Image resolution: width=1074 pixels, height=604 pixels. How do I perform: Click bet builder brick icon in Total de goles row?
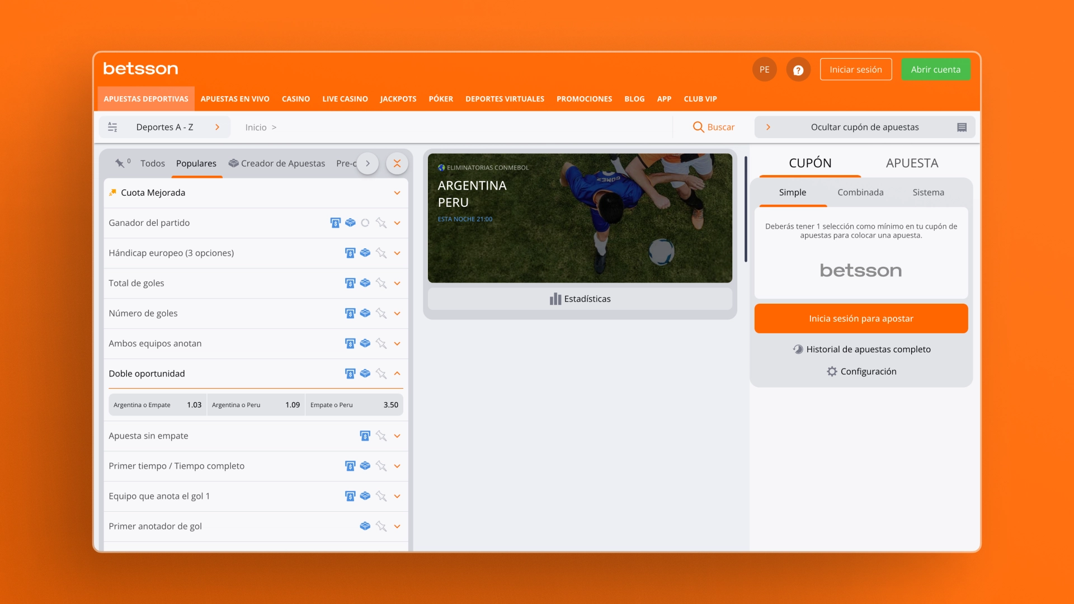(x=365, y=283)
